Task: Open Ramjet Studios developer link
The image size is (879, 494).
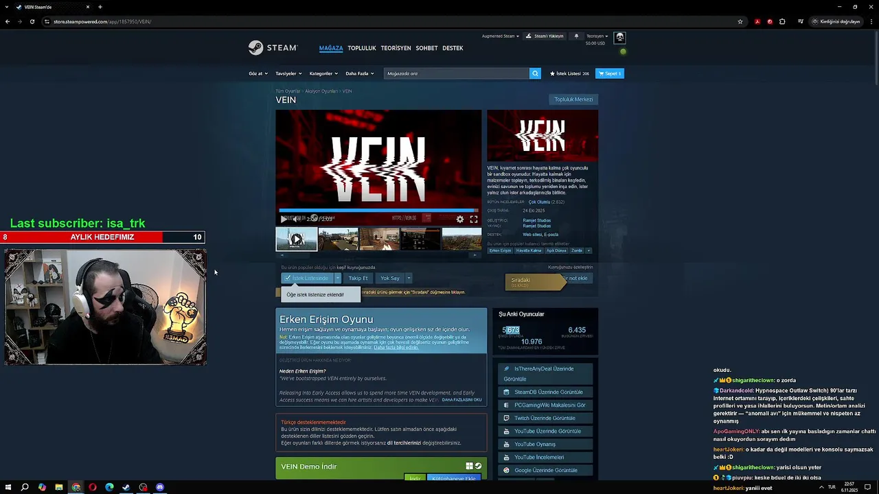Action: coord(537,220)
